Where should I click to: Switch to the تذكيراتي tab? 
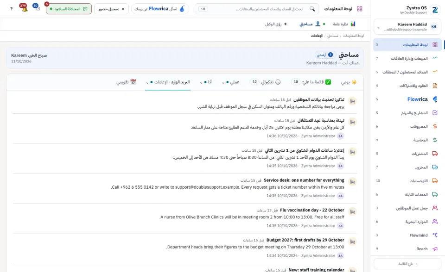265,82
